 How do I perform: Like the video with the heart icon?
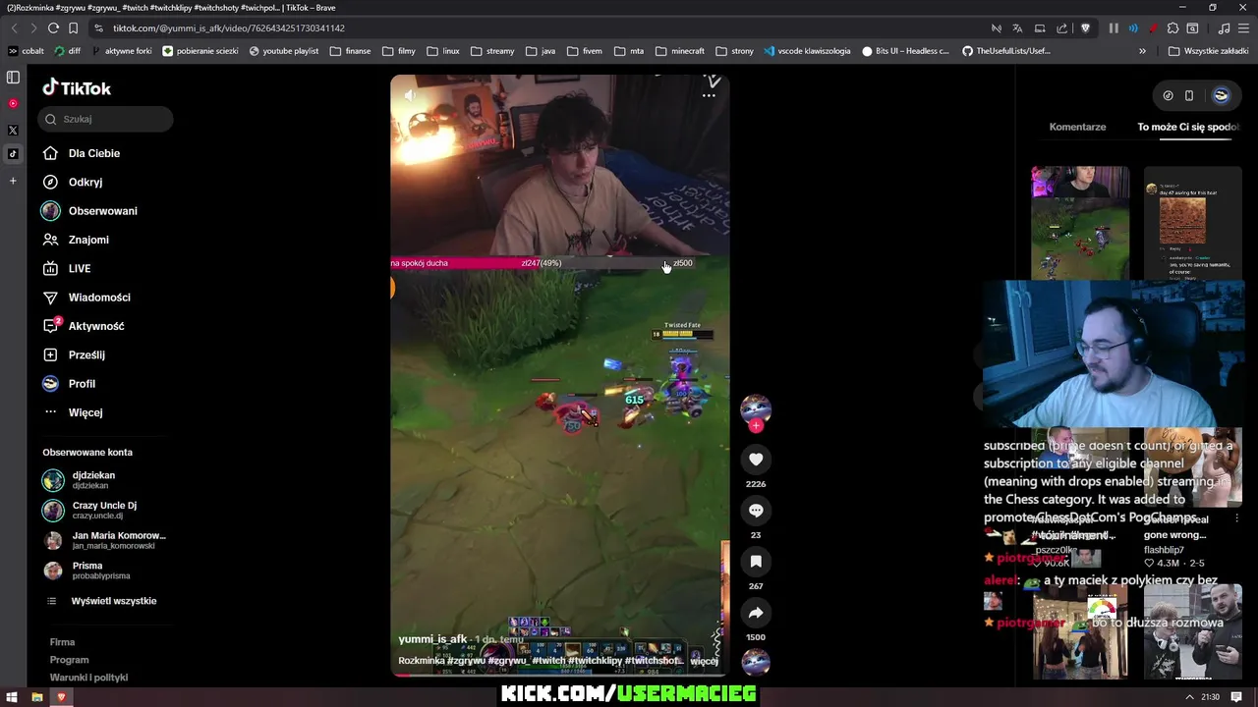pyautogui.click(x=756, y=459)
